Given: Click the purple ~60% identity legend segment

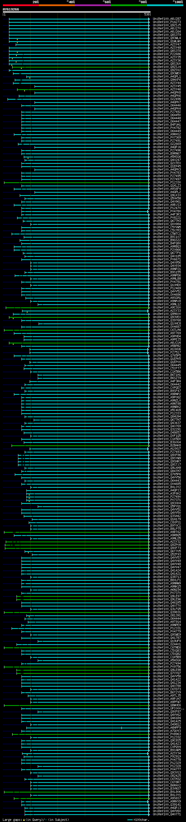Looking at the screenshot, I should click(93, 5).
